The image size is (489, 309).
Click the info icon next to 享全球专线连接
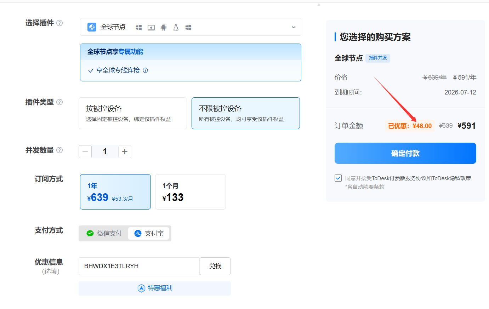coord(145,70)
